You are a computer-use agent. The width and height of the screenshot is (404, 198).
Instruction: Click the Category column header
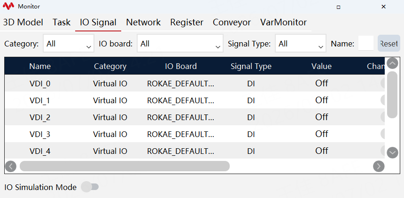click(x=110, y=67)
